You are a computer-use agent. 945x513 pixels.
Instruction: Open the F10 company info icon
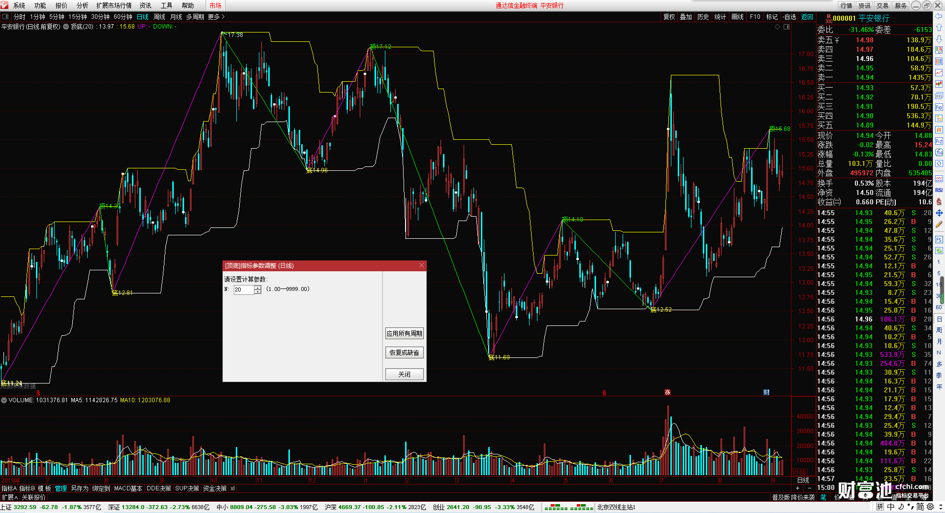click(x=939, y=107)
